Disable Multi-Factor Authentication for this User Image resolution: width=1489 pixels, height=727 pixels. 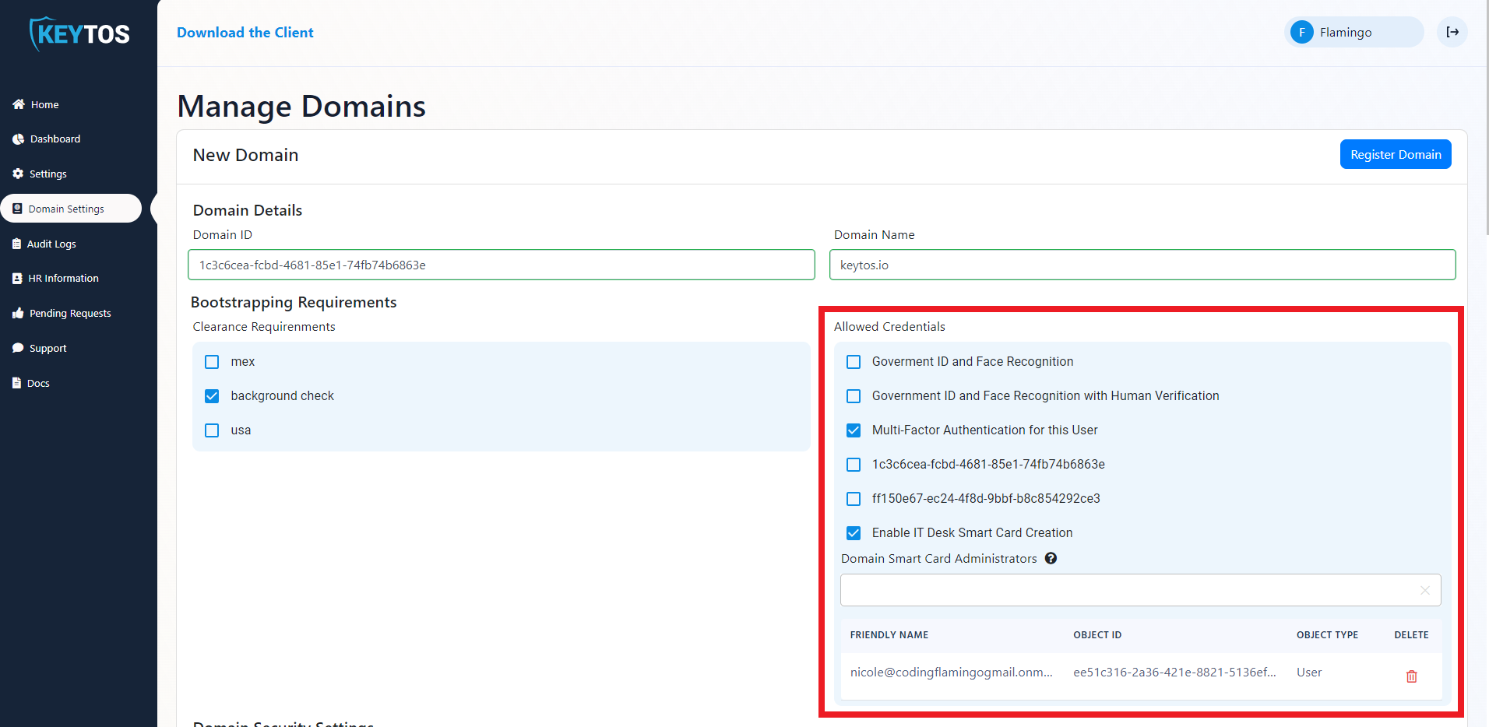[854, 430]
